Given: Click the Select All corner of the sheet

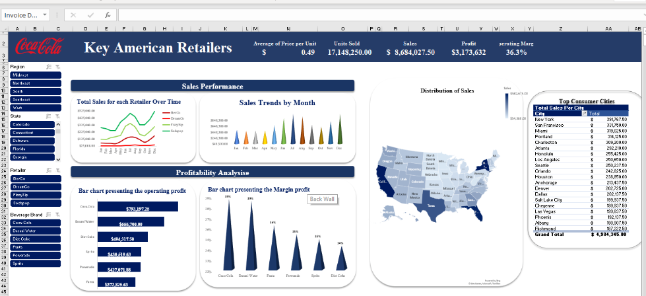Looking at the screenshot, I should (x=5, y=29).
